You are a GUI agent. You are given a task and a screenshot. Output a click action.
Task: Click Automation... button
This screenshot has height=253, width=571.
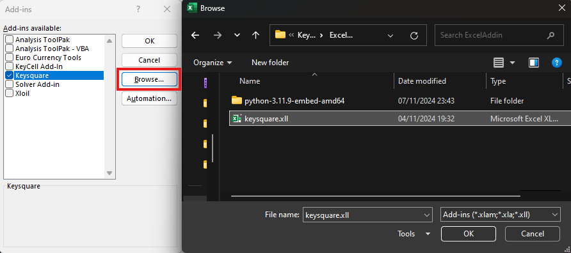pos(149,98)
